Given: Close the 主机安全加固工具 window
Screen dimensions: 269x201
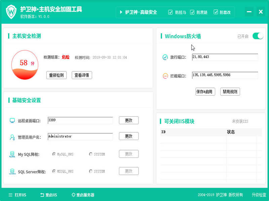Looking at the screenshot, I should point(261,12).
